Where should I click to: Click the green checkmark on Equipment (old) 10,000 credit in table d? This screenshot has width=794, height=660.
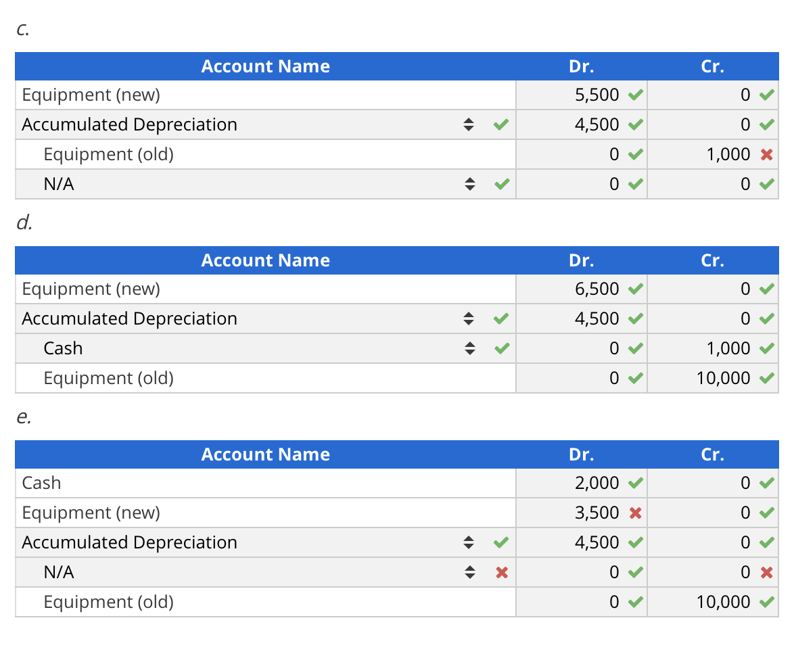(x=766, y=378)
